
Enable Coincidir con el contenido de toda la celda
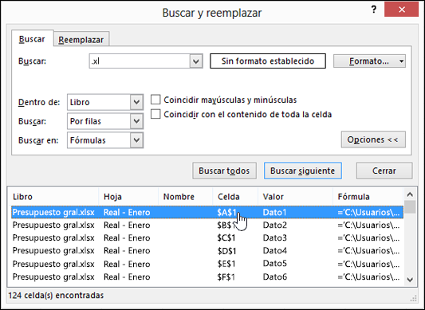tap(155, 114)
